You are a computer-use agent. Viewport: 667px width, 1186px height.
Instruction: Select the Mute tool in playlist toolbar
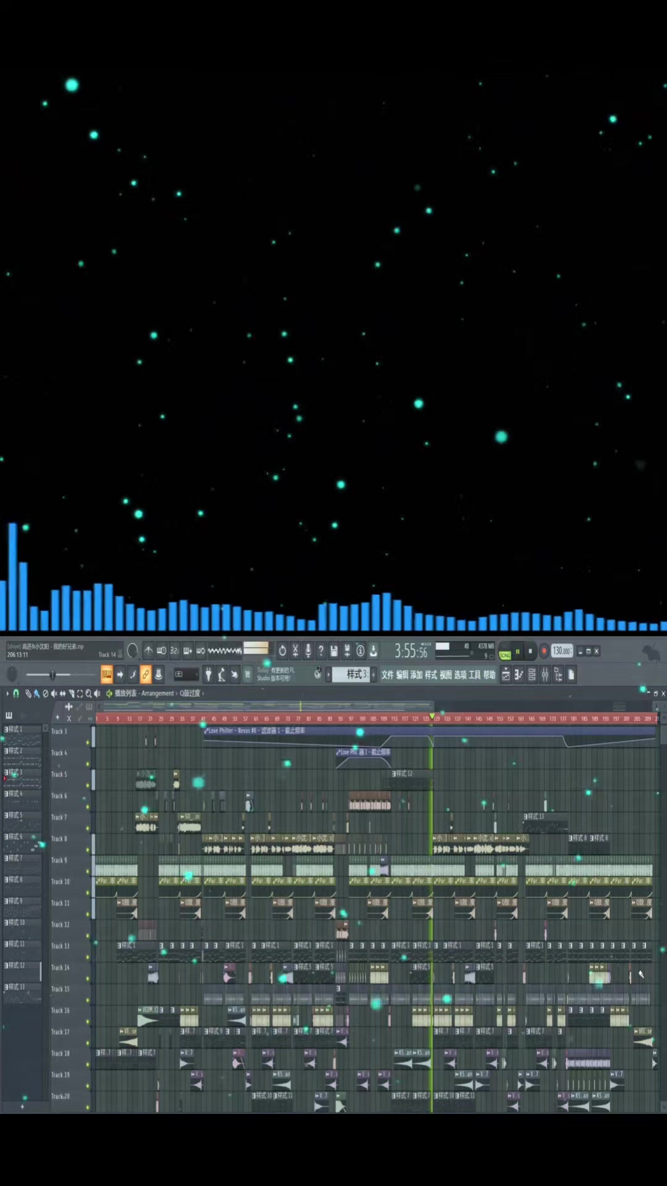coord(54,693)
